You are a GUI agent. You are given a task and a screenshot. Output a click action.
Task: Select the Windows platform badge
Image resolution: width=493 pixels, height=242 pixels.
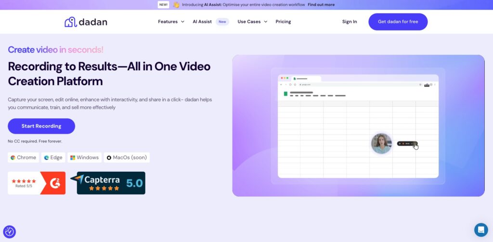pyautogui.click(x=84, y=157)
